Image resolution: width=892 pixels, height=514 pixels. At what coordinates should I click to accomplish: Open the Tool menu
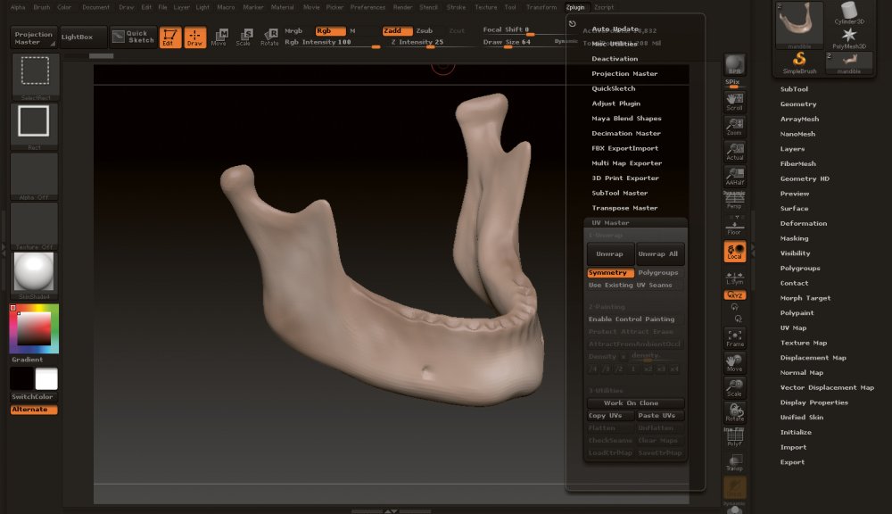click(x=510, y=7)
